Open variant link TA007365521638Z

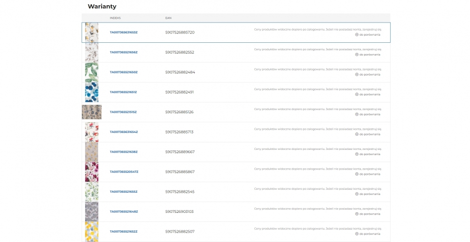click(124, 152)
